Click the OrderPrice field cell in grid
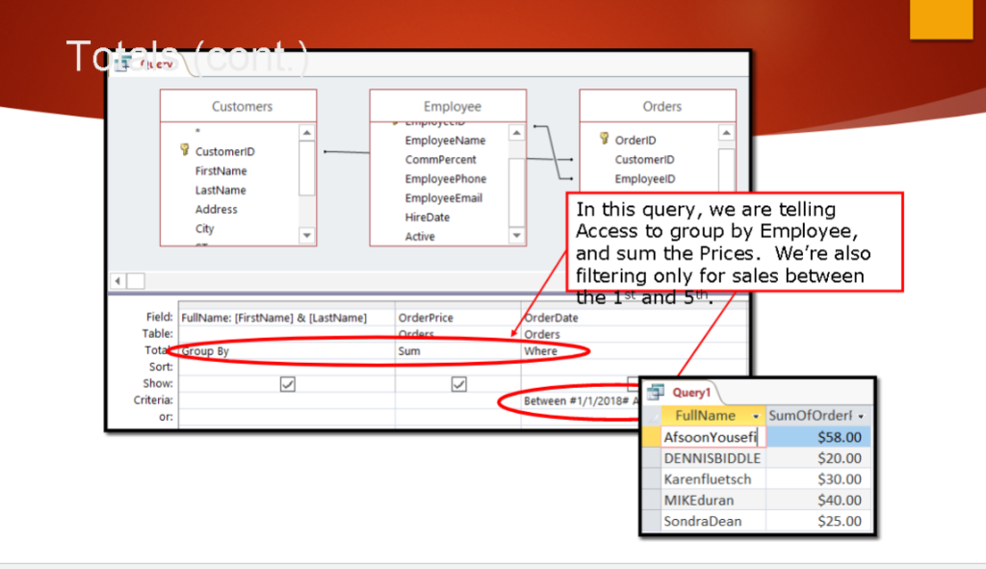The image size is (986, 569). pyautogui.click(x=458, y=318)
